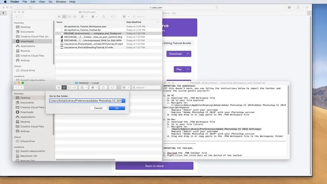Viewport: 327px width, 184px height.
Task: Select list view in Downloads Finder window
Action: pos(64,16)
